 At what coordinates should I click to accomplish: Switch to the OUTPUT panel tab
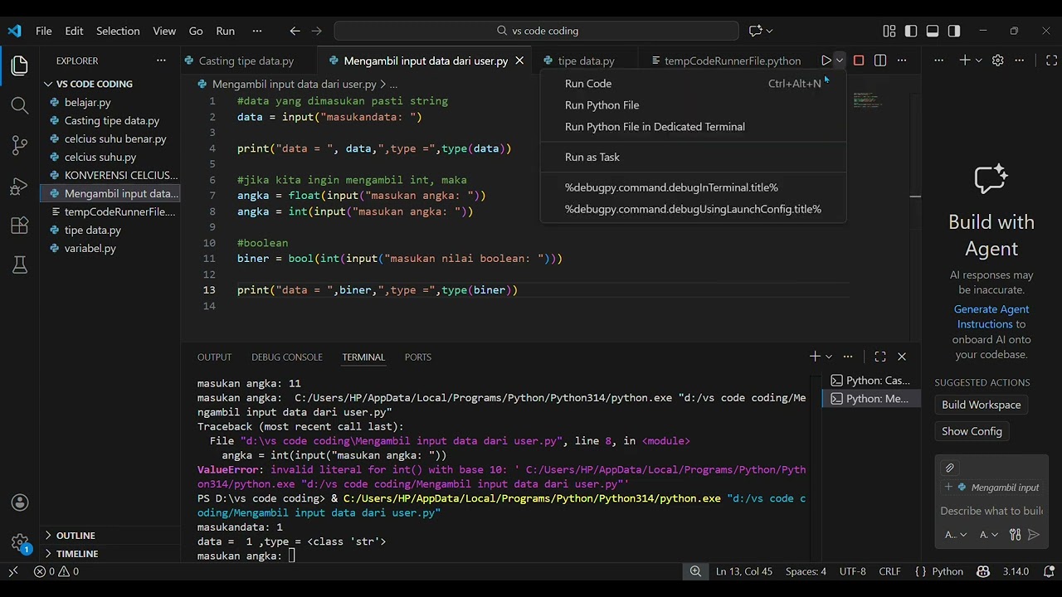pos(214,357)
